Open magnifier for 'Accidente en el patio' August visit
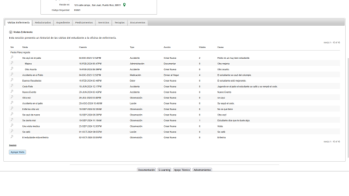Viewport: 349px width, 196px height. click(x=12, y=103)
